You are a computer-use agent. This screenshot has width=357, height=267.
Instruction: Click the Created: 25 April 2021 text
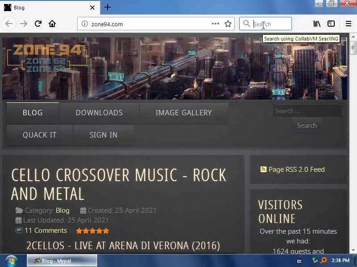[x=122, y=210]
